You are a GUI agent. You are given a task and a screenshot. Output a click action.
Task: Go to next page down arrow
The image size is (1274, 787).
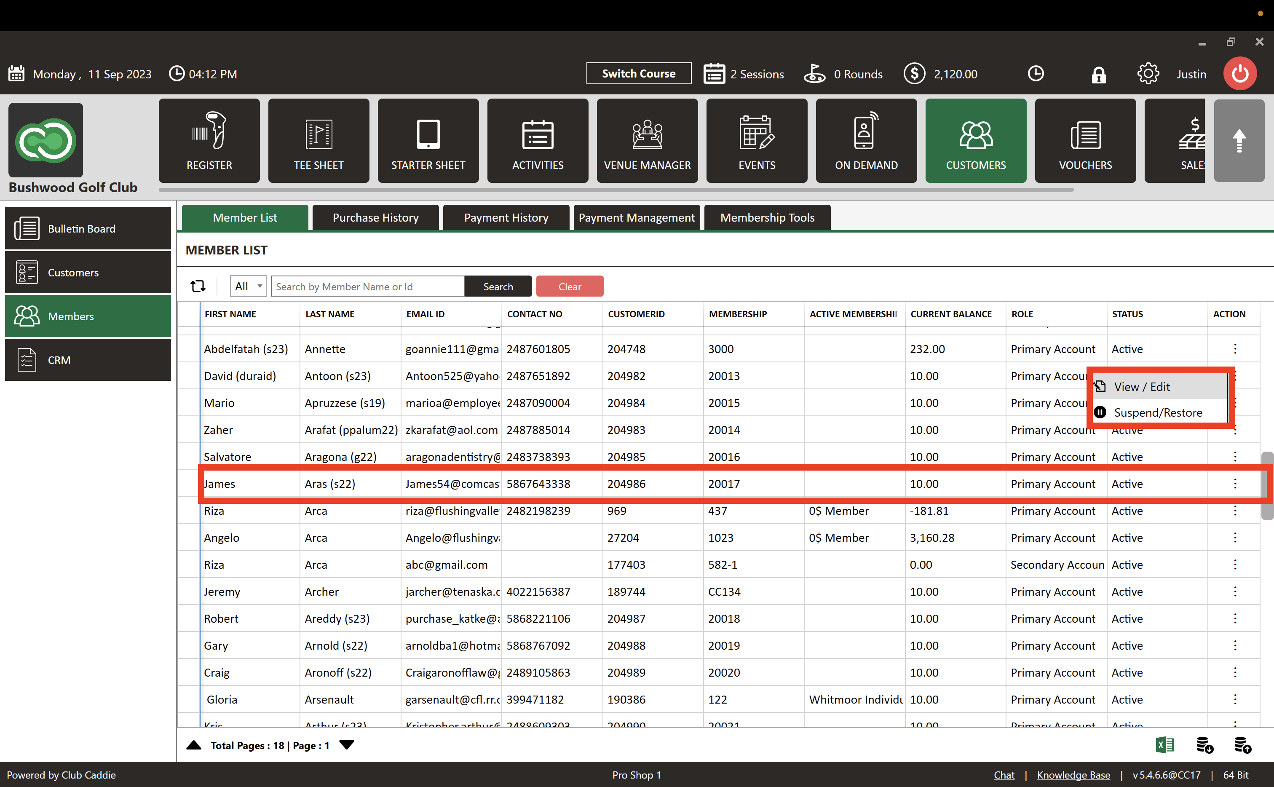(x=347, y=745)
